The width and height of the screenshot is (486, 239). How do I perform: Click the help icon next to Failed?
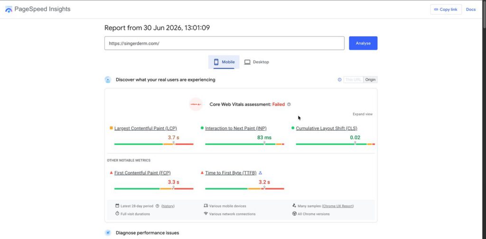(289, 105)
